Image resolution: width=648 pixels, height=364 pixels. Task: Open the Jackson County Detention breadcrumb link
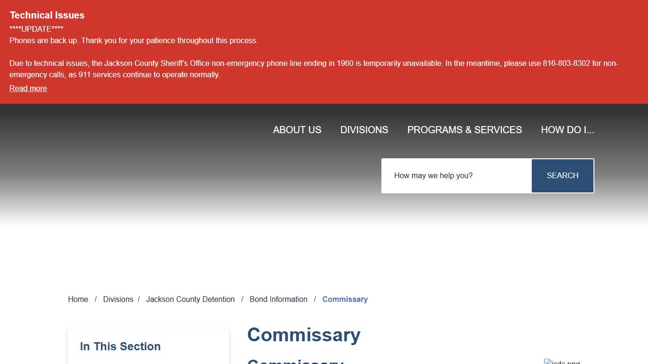tap(190, 299)
